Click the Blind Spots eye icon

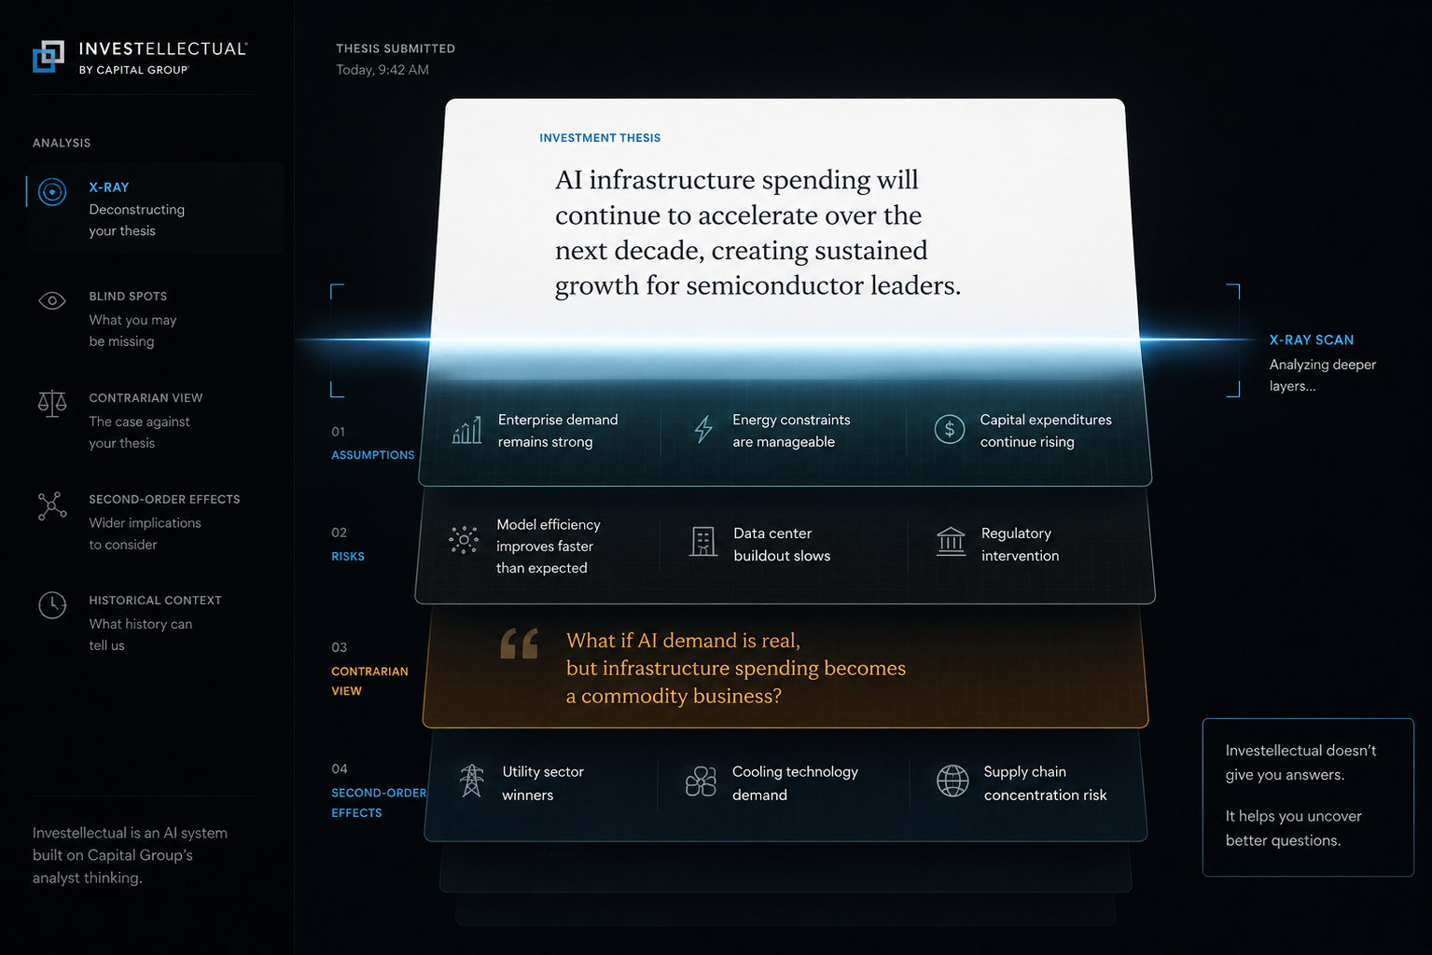tap(52, 300)
